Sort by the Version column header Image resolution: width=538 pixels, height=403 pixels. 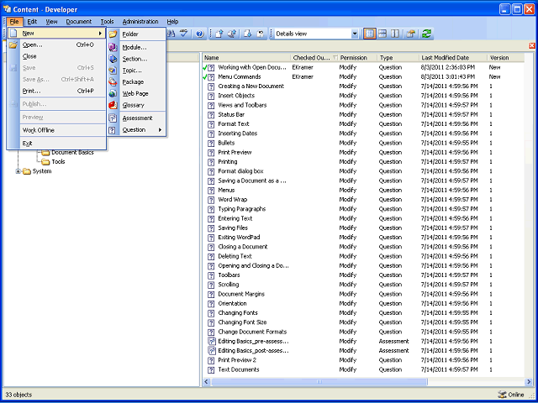coord(505,58)
